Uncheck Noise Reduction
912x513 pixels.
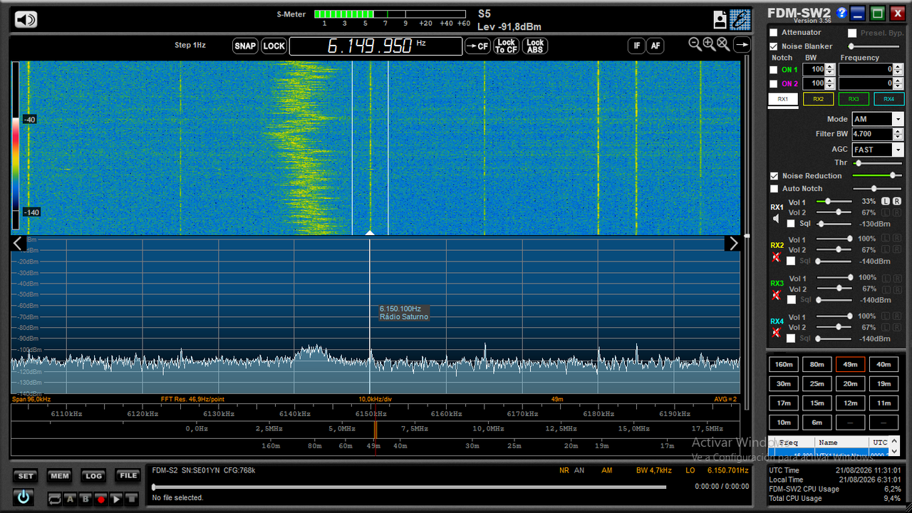774,176
